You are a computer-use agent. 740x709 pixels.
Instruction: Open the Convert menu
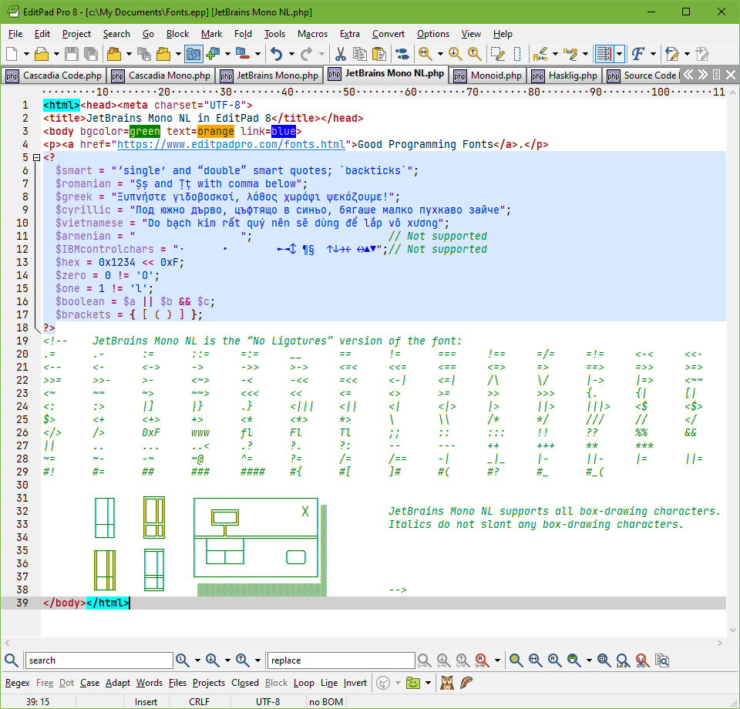point(388,34)
